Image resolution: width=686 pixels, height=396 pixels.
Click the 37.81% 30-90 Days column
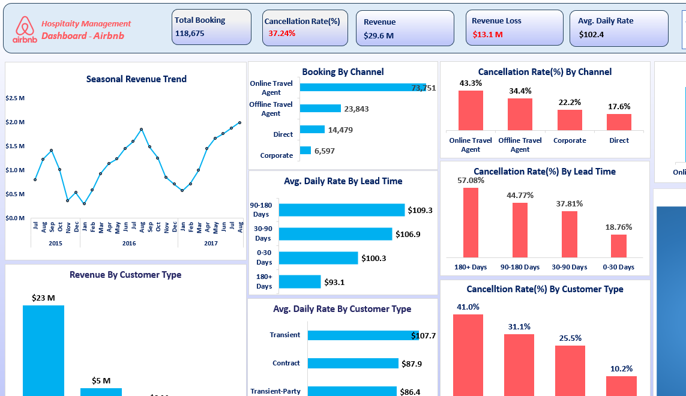[x=570, y=234]
